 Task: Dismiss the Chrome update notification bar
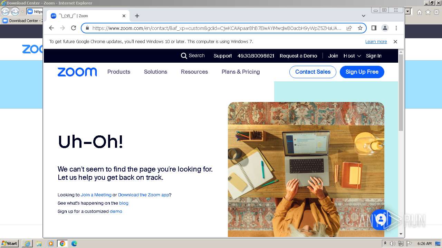pos(395,42)
